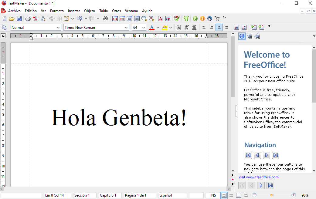Align text to the left

204,27
